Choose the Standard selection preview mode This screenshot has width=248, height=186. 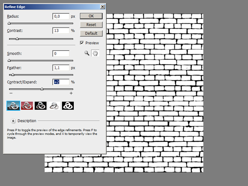(13, 106)
